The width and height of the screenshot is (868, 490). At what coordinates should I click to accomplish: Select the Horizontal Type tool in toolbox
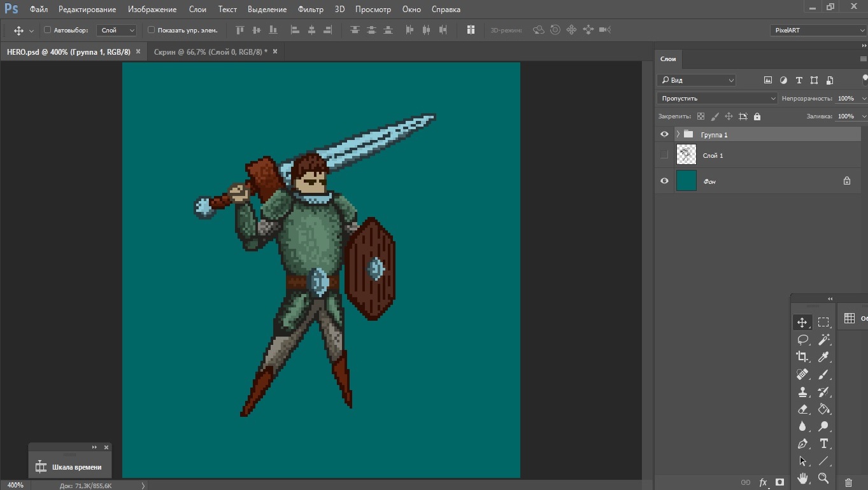[823, 444]
